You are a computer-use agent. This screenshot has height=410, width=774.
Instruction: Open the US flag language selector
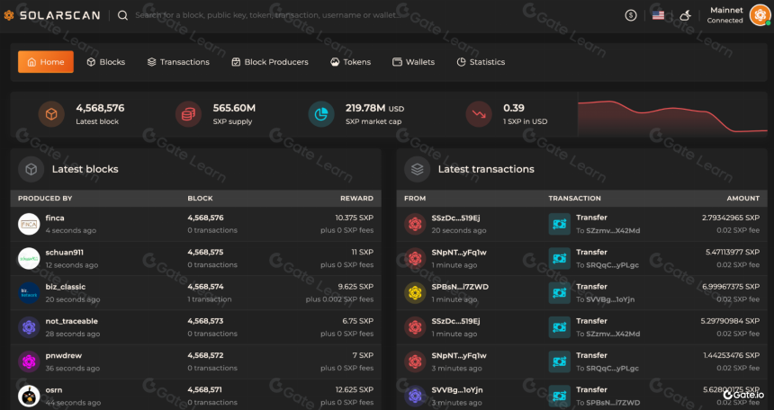658,15
